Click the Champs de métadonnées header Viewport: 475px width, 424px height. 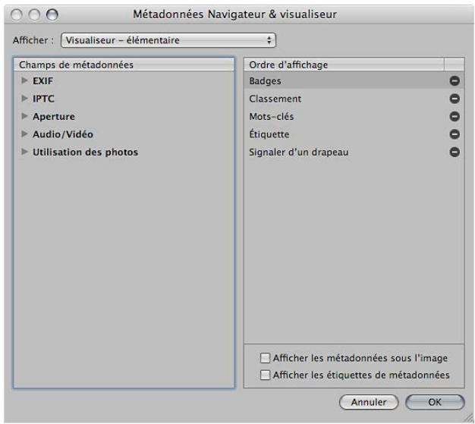124,64
